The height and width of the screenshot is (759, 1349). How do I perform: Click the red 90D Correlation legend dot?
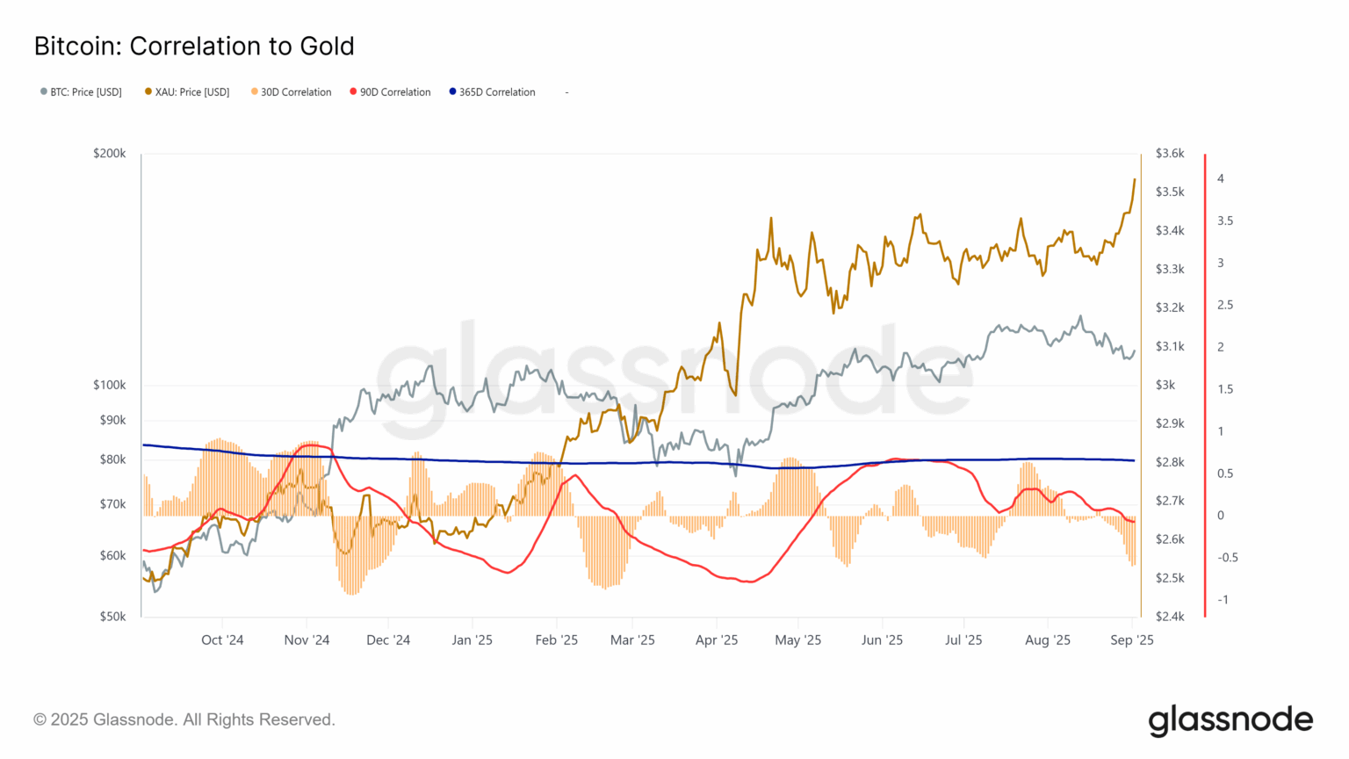[x=353, y=91]
